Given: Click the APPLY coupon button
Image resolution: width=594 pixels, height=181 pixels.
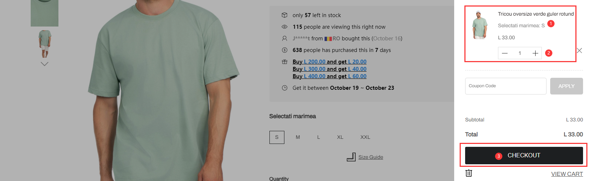Looking at the screenshot, I should pyautogui.click(x=566, y=86).
